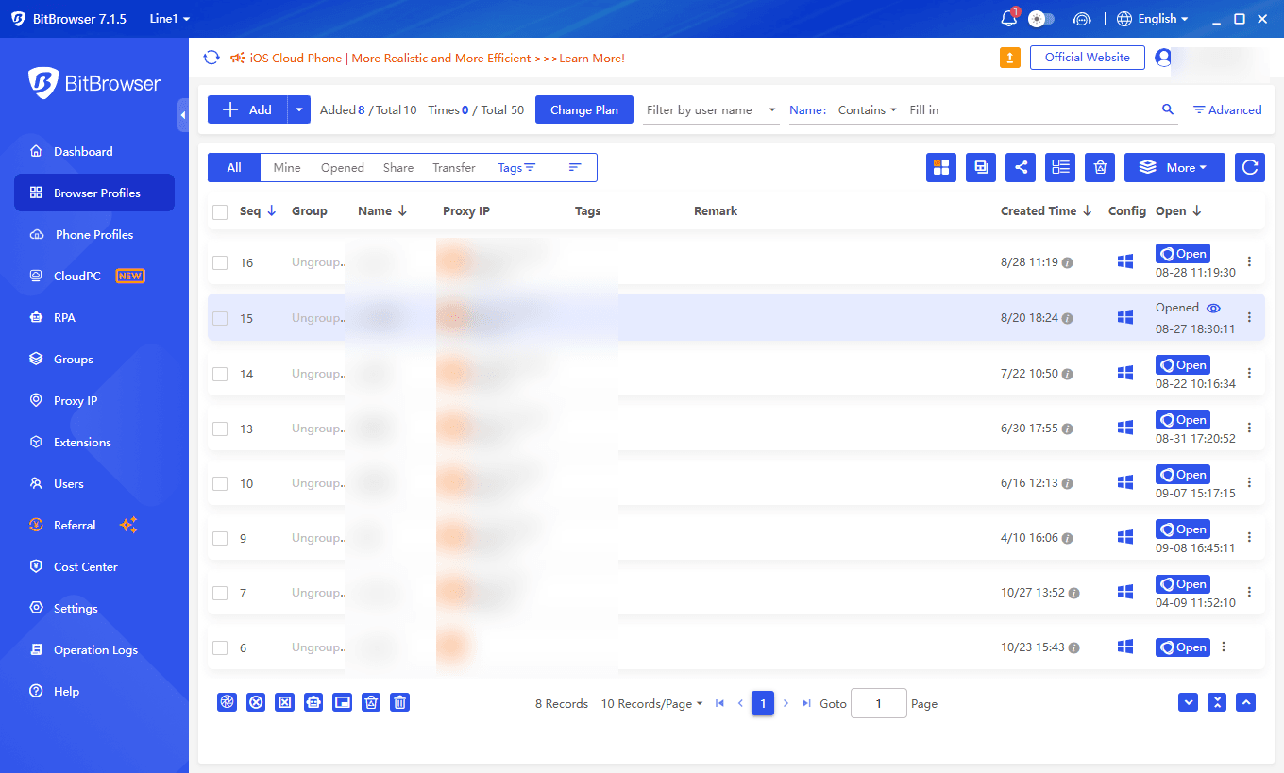Open the Official Website link
This screenshot has width=1284, height=773.
(x=1088, y=58)
